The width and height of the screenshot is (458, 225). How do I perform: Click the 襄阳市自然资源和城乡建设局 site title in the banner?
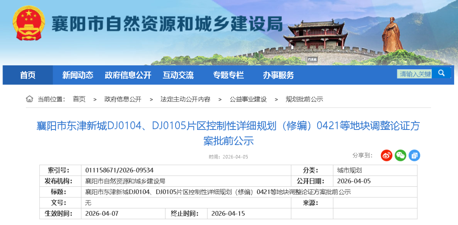click(167, 25)
